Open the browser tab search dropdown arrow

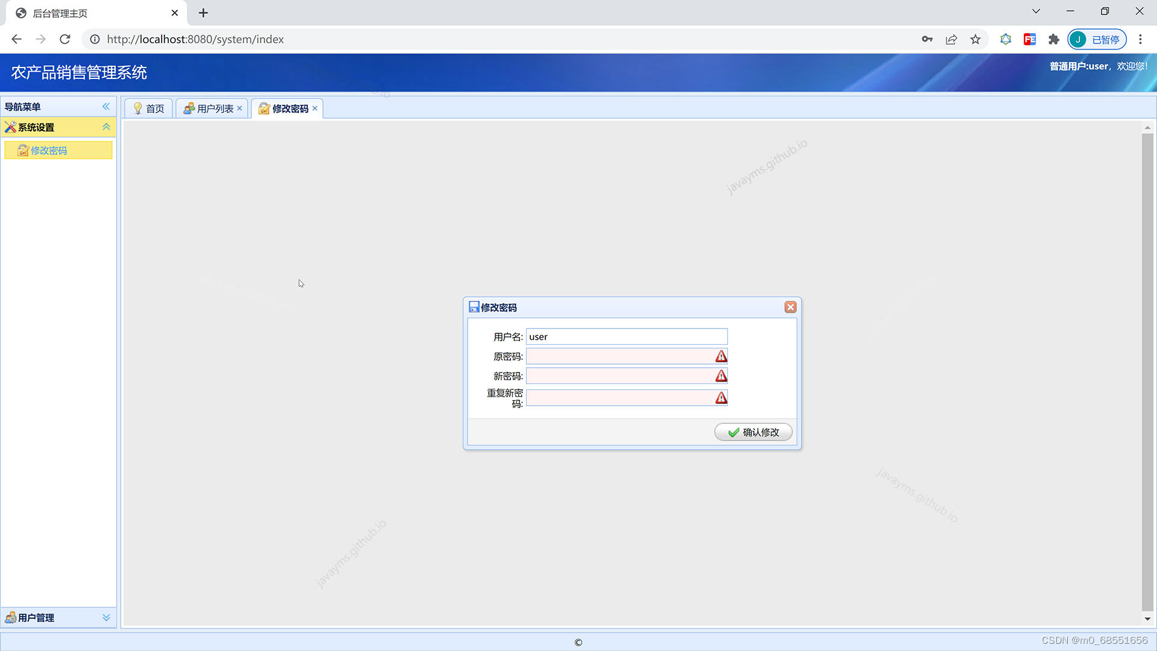pos(1035,11)
